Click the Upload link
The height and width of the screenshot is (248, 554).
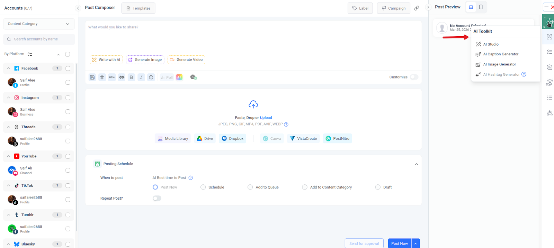click(x=266, y=118)
